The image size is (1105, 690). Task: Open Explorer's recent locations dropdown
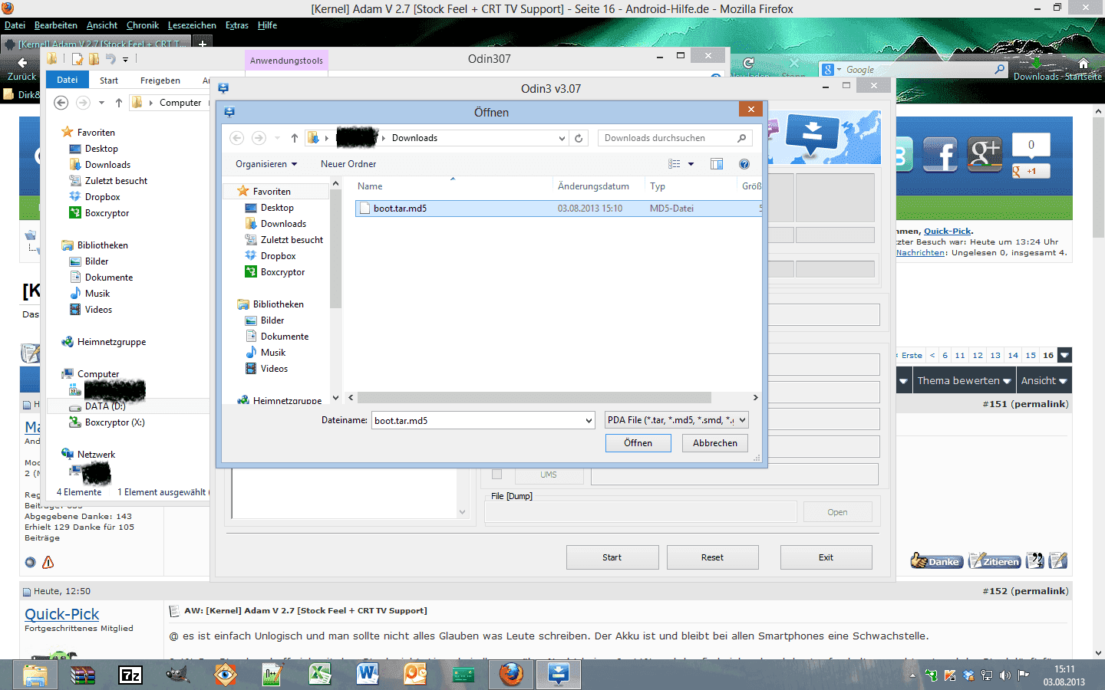click(101, 103)
